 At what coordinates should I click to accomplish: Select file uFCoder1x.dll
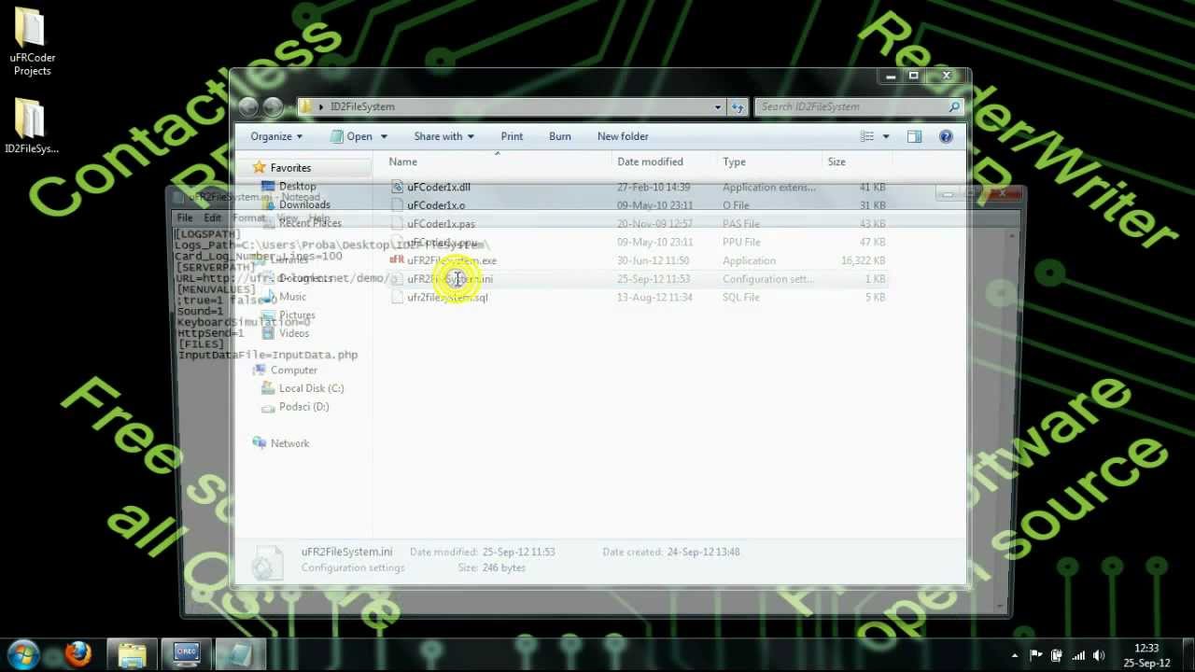[x=439, y=187]
